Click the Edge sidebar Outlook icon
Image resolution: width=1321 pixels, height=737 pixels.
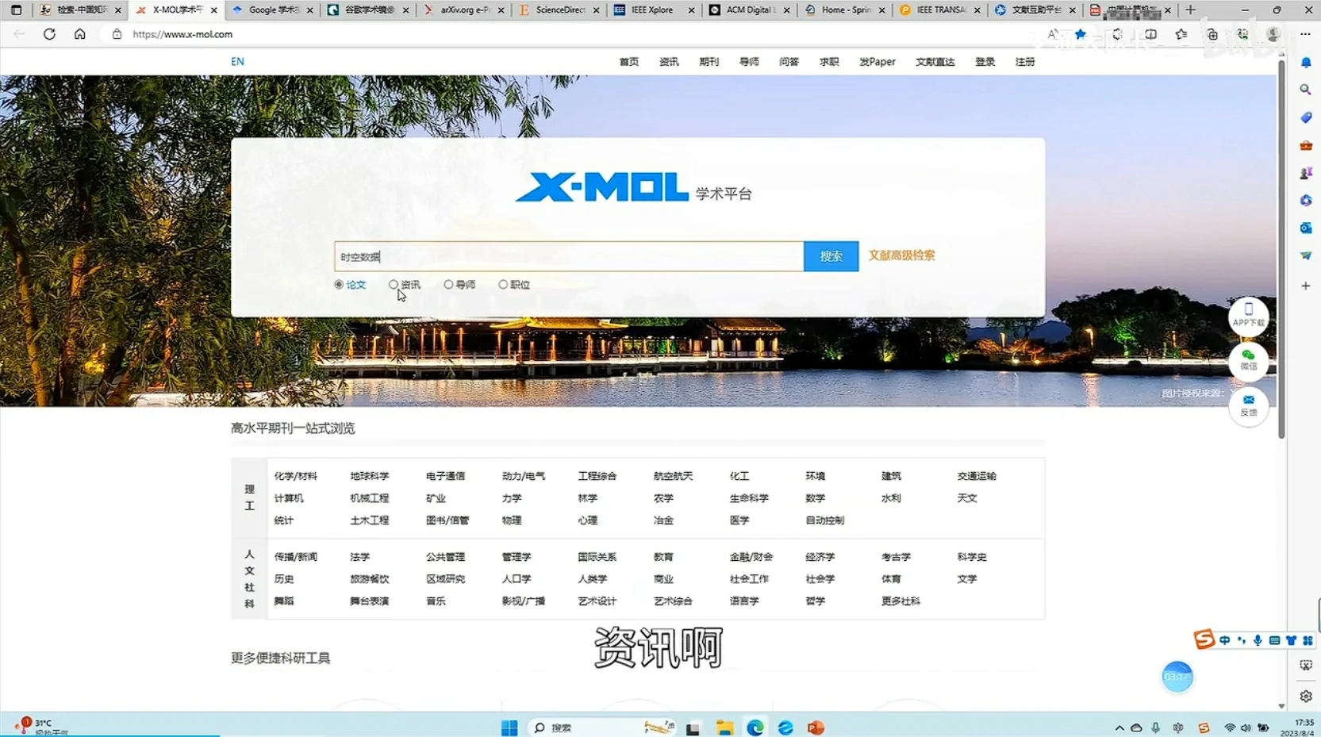1305,228
